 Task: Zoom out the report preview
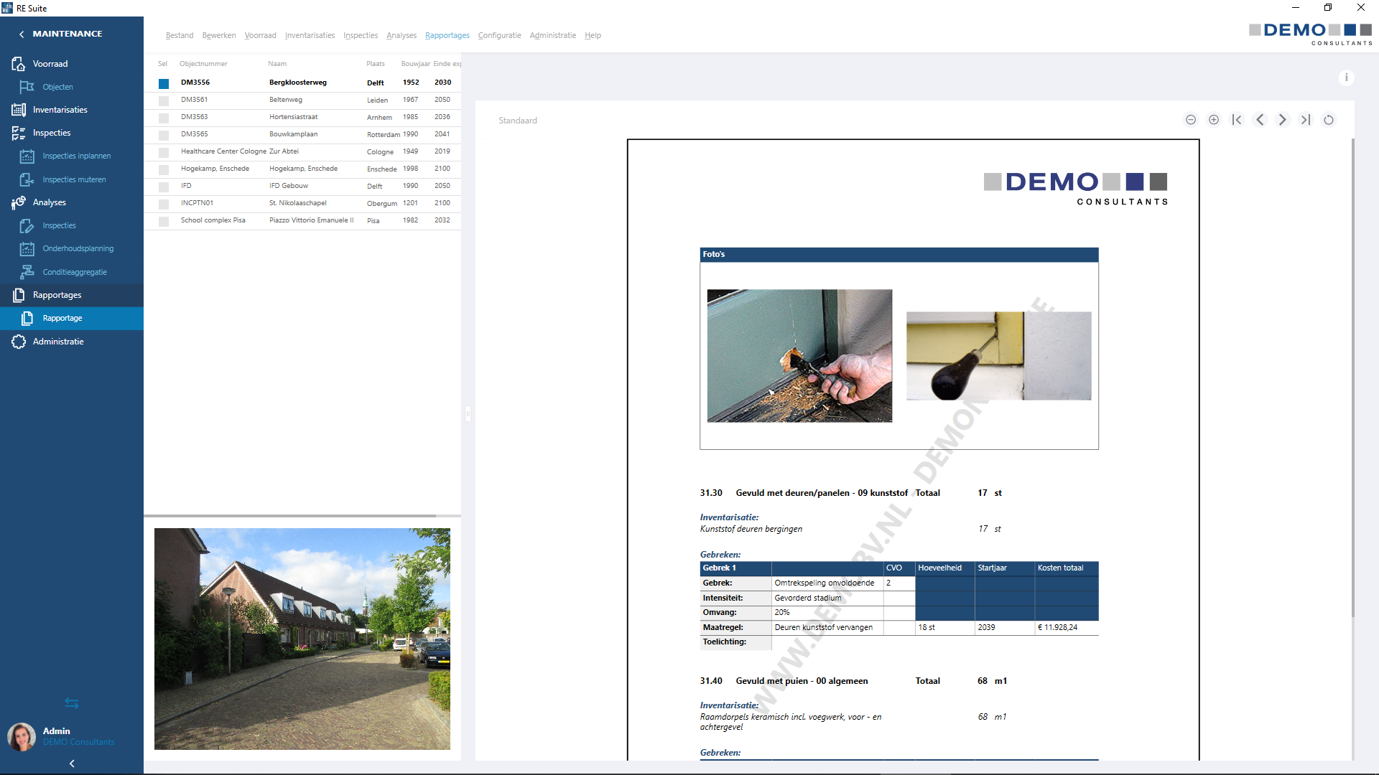(1191, 120)
